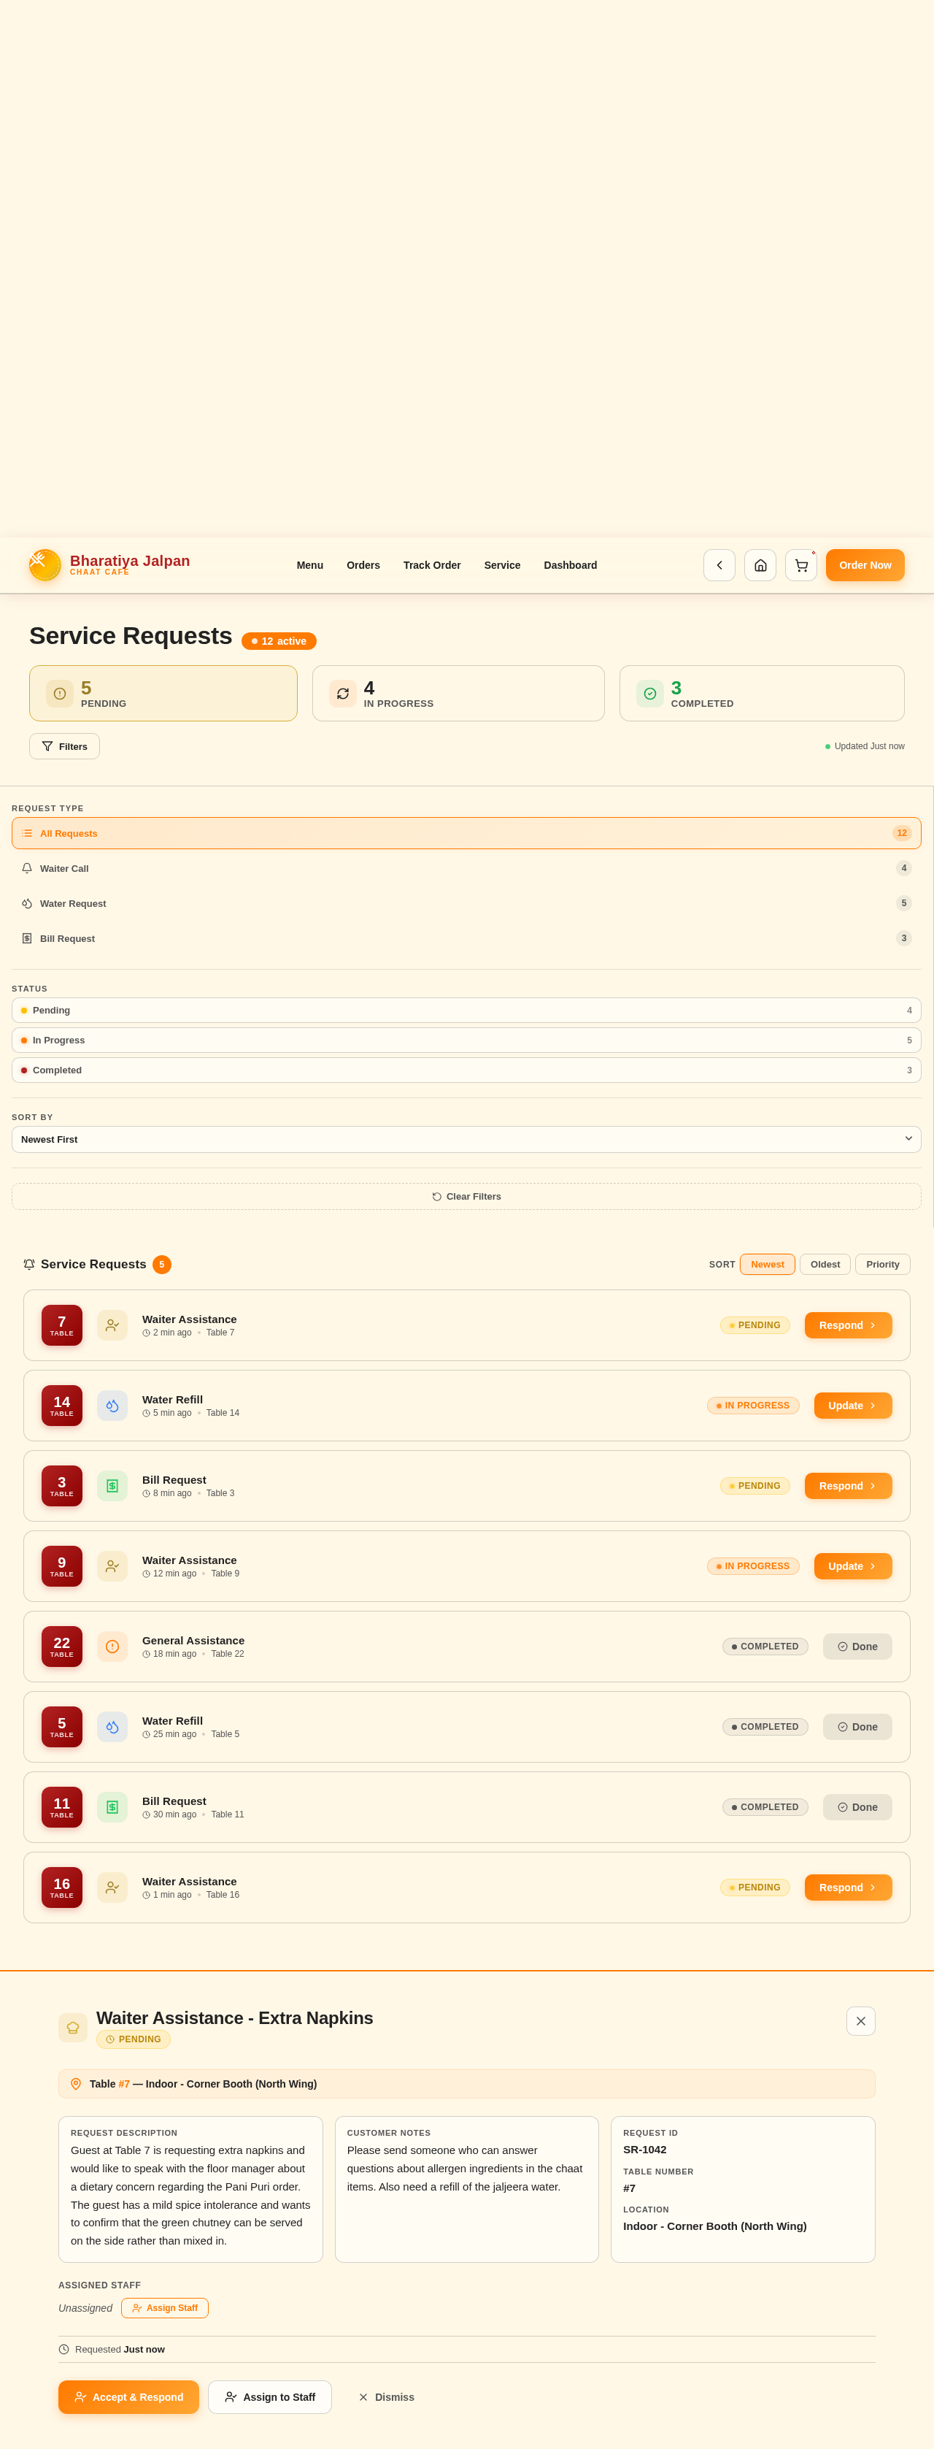The image size is (934, 2449).
Task: Filter by Water Request type
Action: click(x=466, y=903)
